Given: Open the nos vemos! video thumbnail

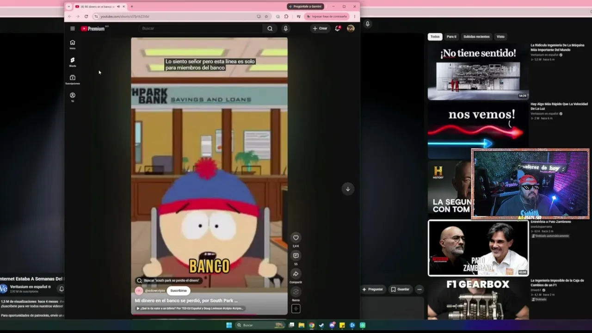Looking at the screenshot, I should click(x=478, y=129).
